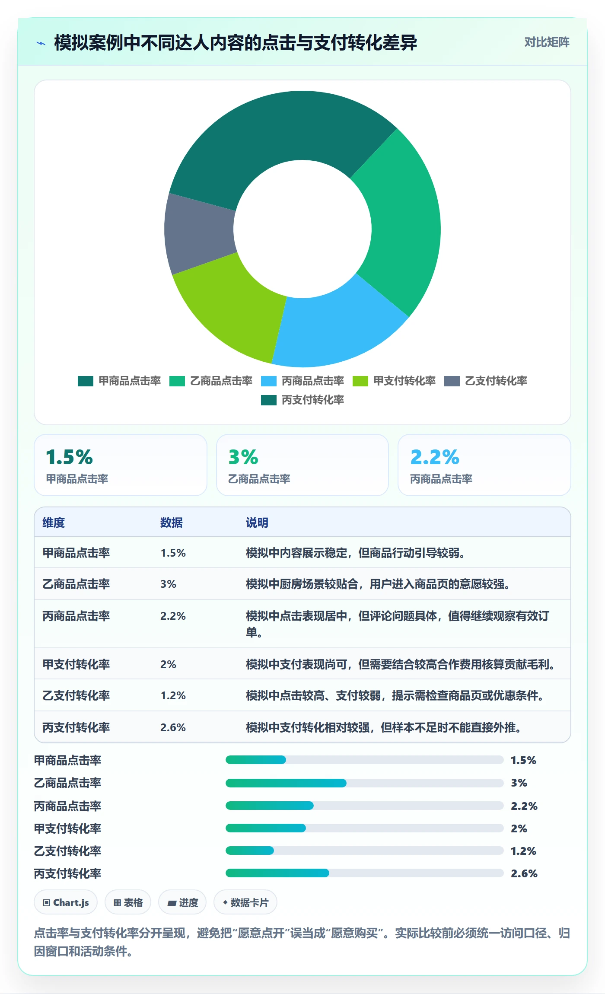Click the 乙支付转化率 progress bar

(364, 851)
